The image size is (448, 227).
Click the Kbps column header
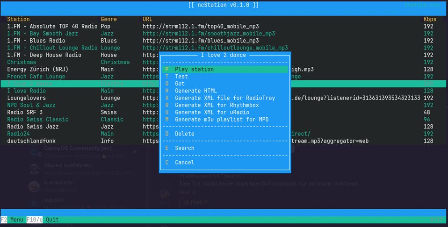pyautogui.click(x=430, y=19)
